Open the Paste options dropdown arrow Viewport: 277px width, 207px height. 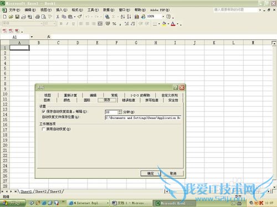coord(75,17)
